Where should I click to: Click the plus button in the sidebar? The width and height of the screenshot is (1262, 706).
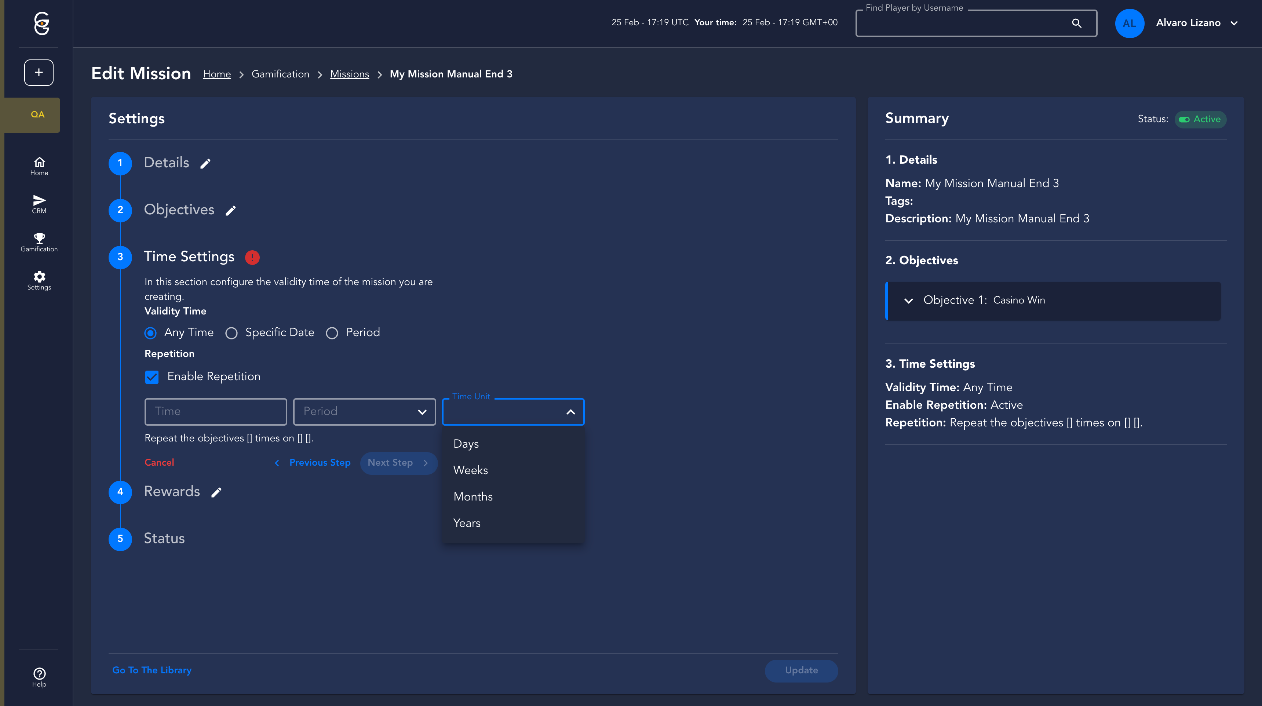pyautogui.click(x=39, y=73)
